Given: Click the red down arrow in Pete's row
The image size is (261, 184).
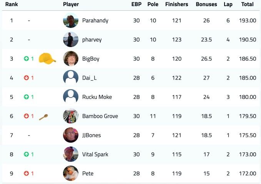Looking at the screenshot, I should tap(26, 173).
